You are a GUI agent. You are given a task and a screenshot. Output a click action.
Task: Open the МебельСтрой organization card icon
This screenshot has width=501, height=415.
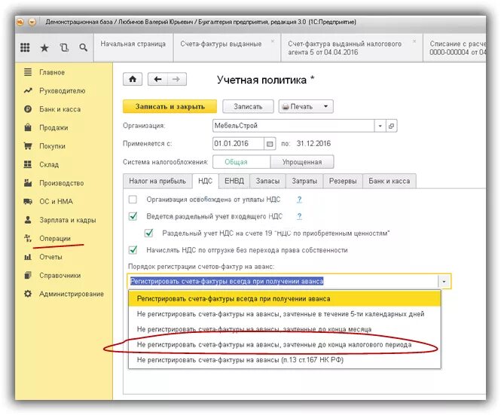(x=392, y=126)
